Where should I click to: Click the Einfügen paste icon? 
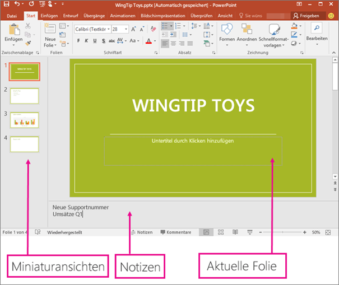13,30
